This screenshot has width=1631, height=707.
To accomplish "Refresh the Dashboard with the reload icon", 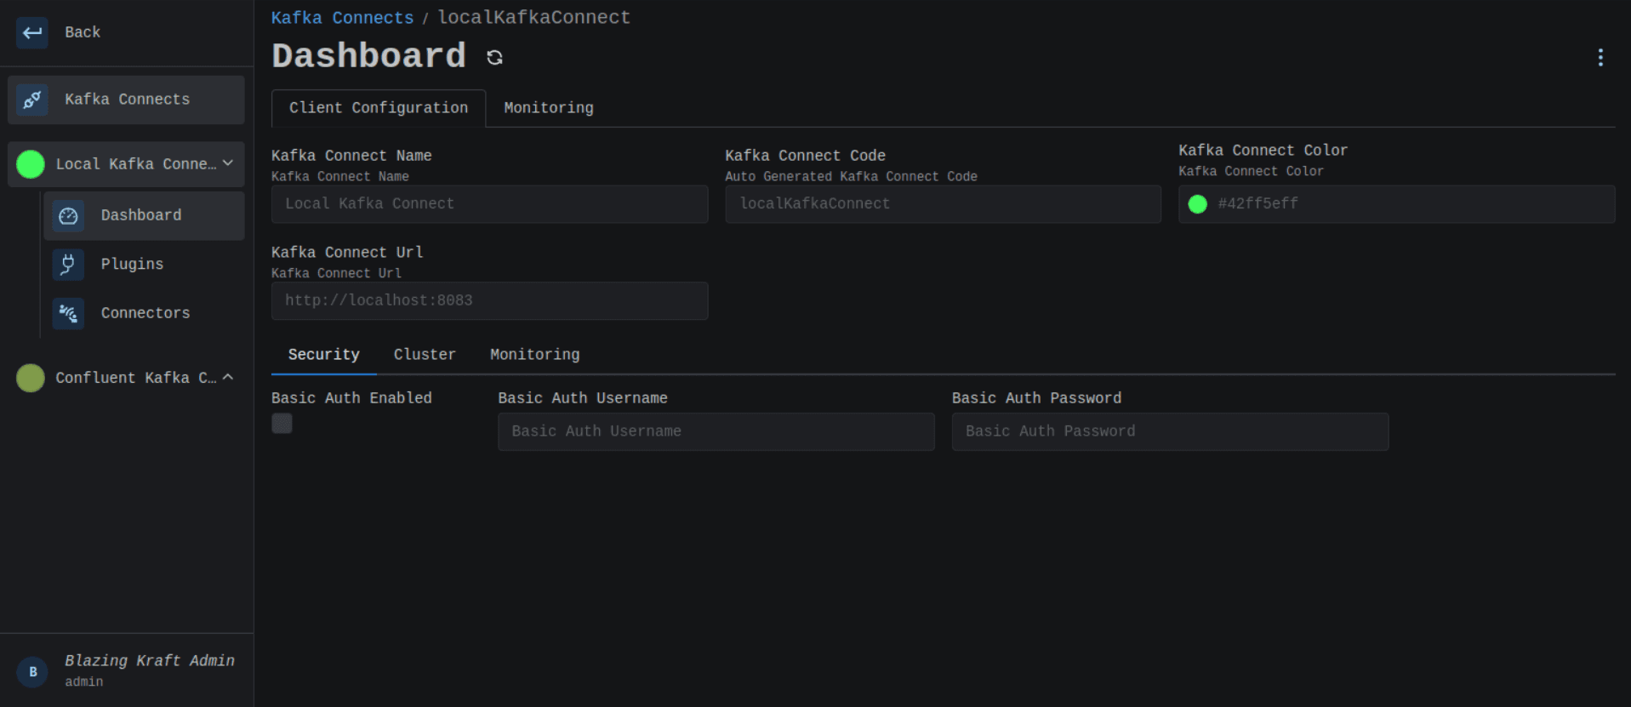I will 494,57.
